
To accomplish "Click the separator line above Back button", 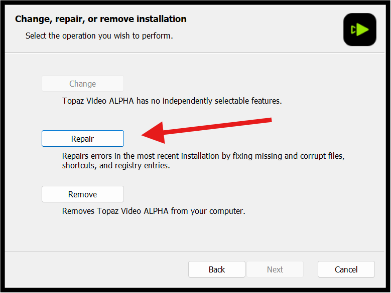I will coord(195,251).
